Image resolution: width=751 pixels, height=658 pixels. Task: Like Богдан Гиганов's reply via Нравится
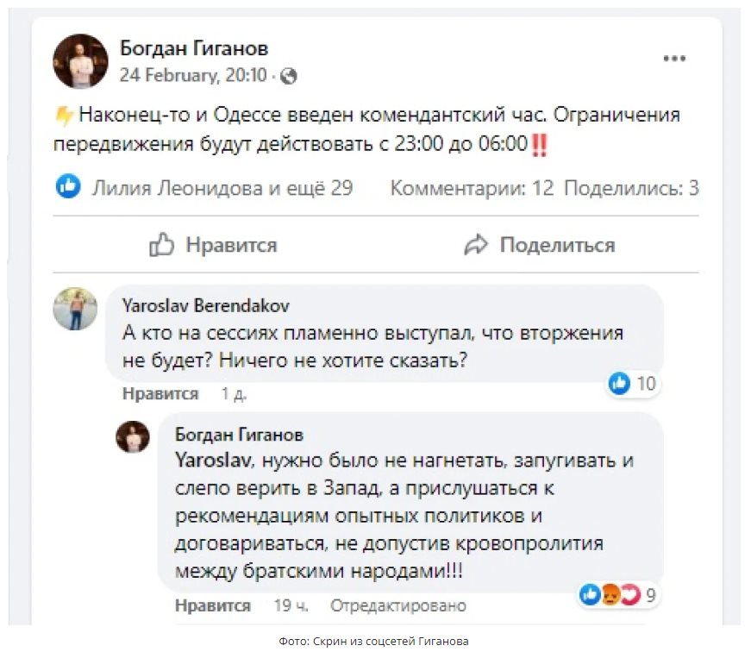click(213, 605)
